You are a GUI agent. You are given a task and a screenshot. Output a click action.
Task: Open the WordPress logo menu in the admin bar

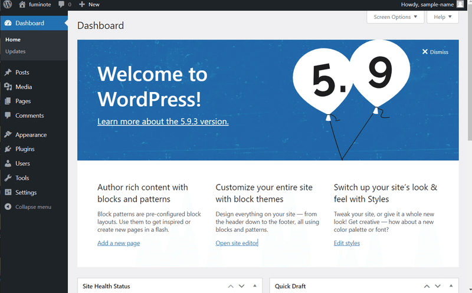[8, 4]
